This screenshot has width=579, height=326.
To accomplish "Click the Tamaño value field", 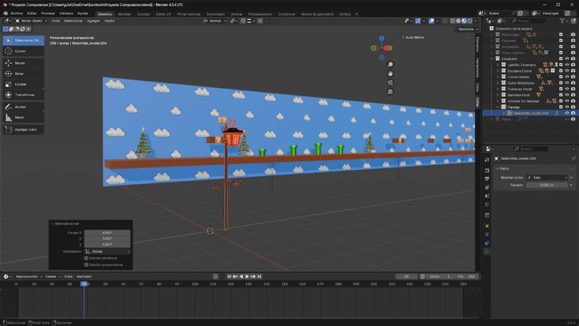I will pos(547,185).
